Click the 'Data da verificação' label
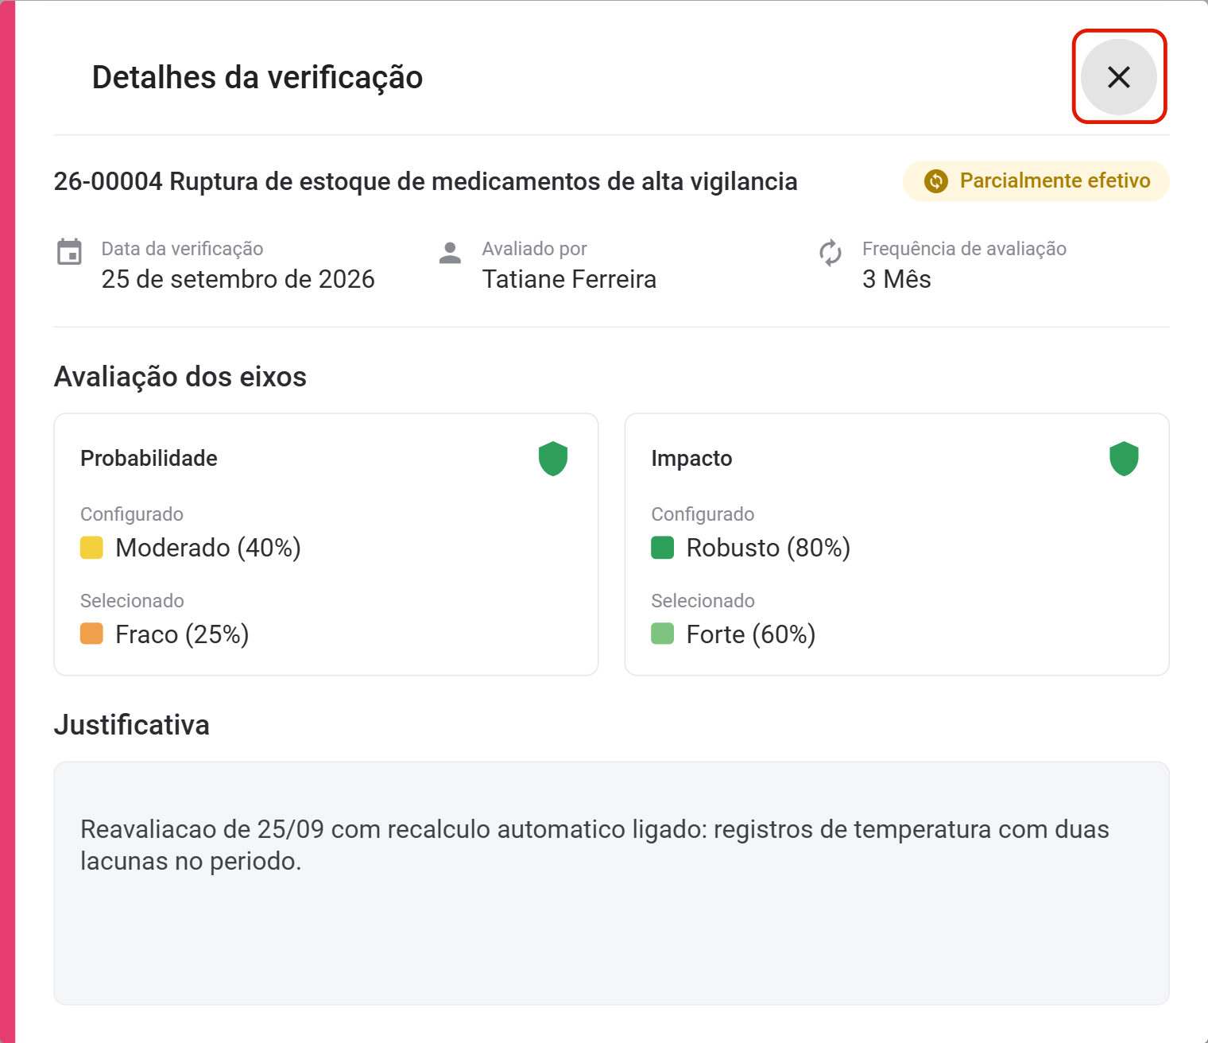 182,249
